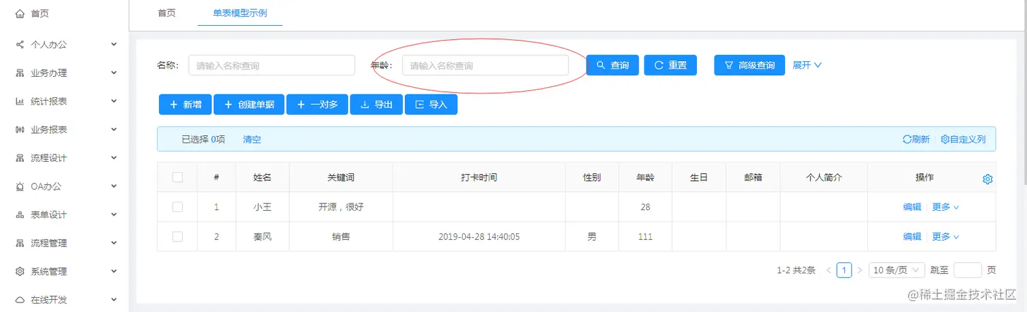This screenshot has height=312, width=1027.
Task: Click the 跳至 page jump input box
Action: (968, 270)
